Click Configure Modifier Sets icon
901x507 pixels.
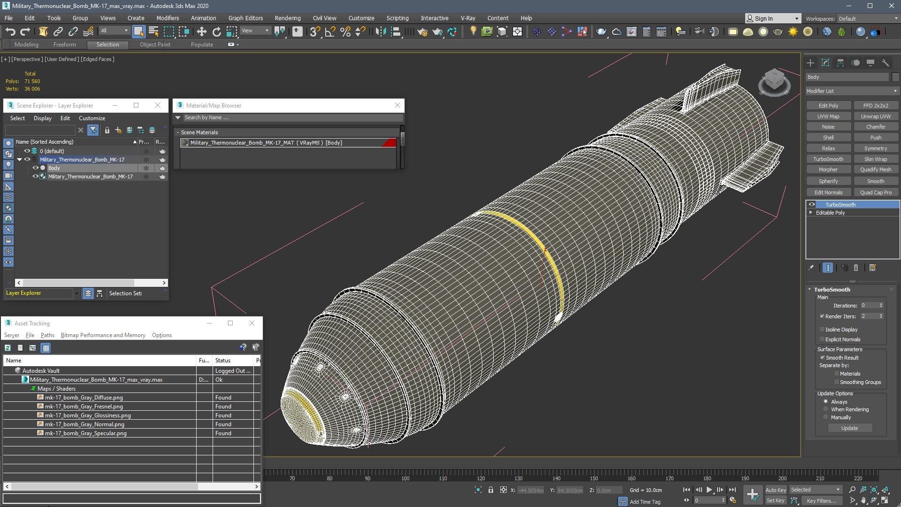[x=872, y=268]
